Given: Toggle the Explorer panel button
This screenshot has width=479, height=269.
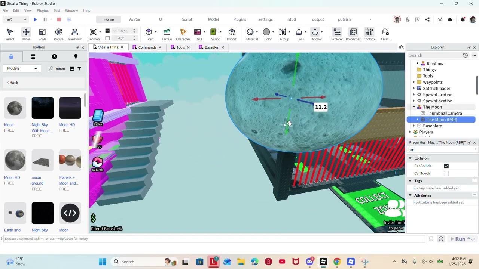Looking at the screenshot, I should click(x=337, y=34).
